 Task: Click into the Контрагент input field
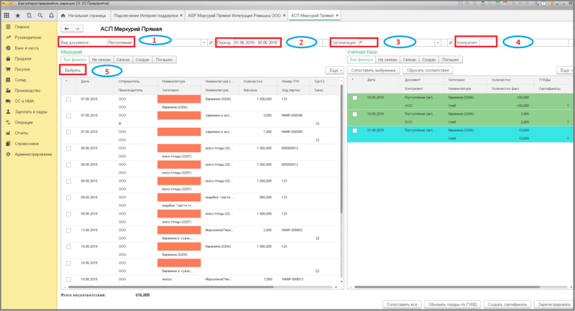point(487,43)
